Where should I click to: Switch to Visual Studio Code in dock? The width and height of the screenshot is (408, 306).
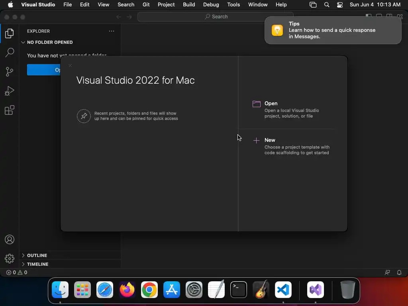[283, 290]
